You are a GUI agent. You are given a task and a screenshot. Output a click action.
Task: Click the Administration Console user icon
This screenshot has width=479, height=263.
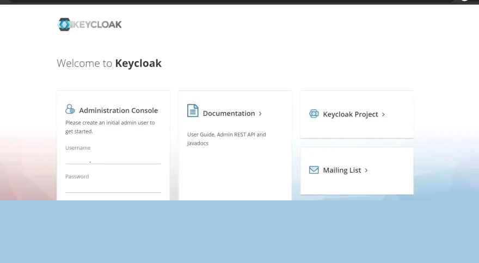click(70, 109)
